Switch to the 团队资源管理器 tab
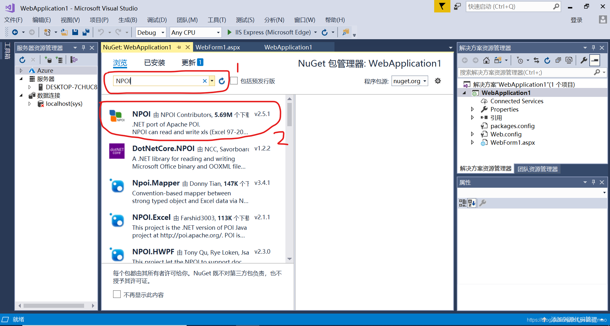This screenshot has width=610, height=326. click(538, 169)
